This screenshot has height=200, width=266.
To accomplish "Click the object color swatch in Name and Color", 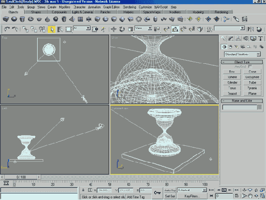I will [x=259, y=107].
